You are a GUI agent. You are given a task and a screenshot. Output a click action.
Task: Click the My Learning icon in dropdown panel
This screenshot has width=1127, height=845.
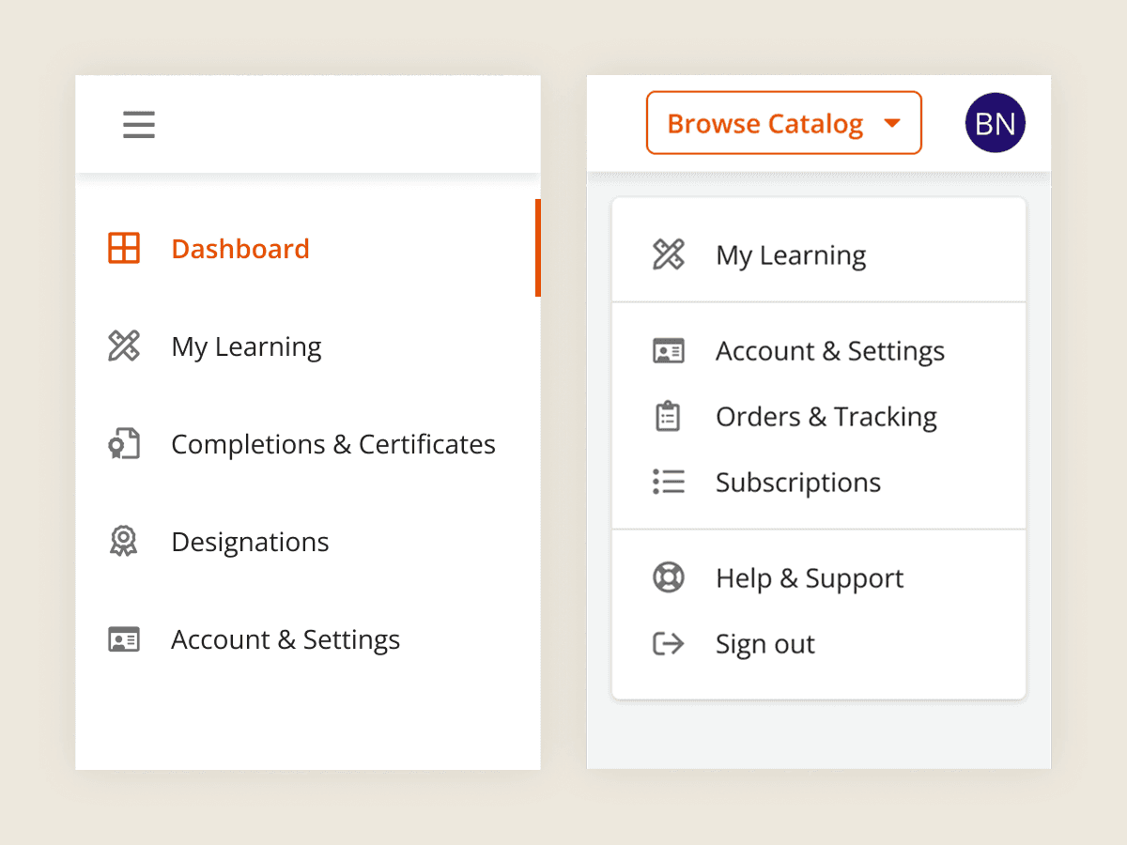tap(669, 254)
